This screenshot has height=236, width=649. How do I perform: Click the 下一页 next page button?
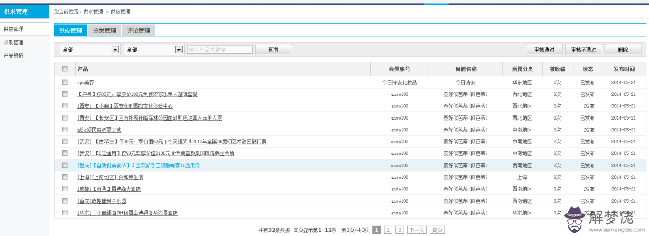[417, 230]
